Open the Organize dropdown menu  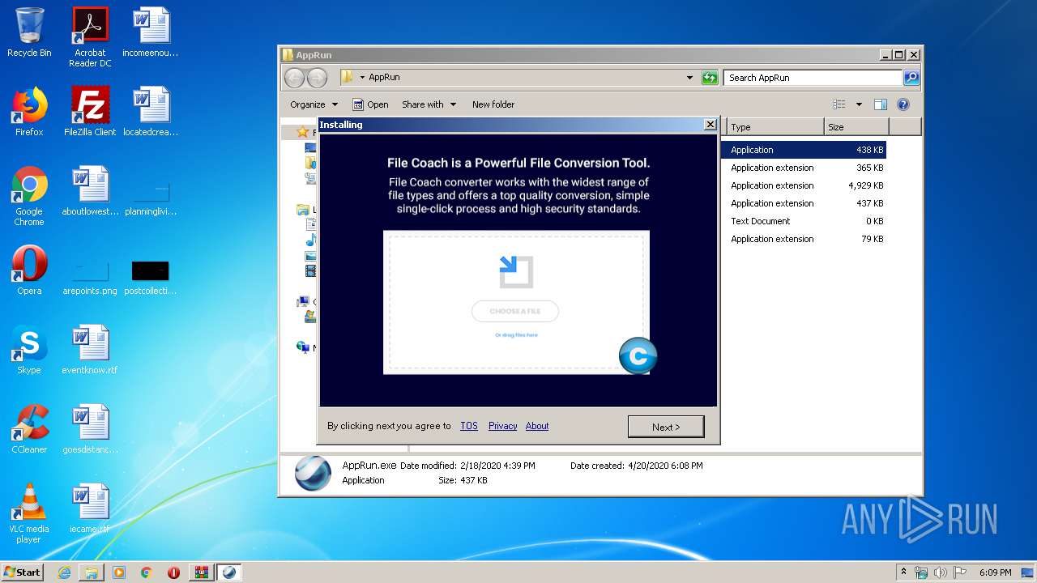(314, 104)
